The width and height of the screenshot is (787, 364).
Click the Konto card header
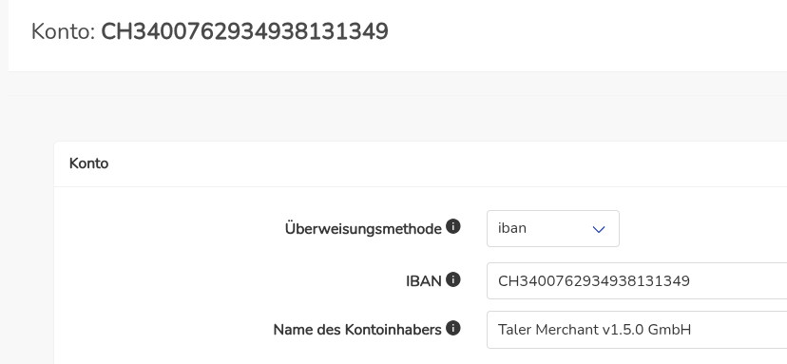pyautogui.click(x=421, y=163)
